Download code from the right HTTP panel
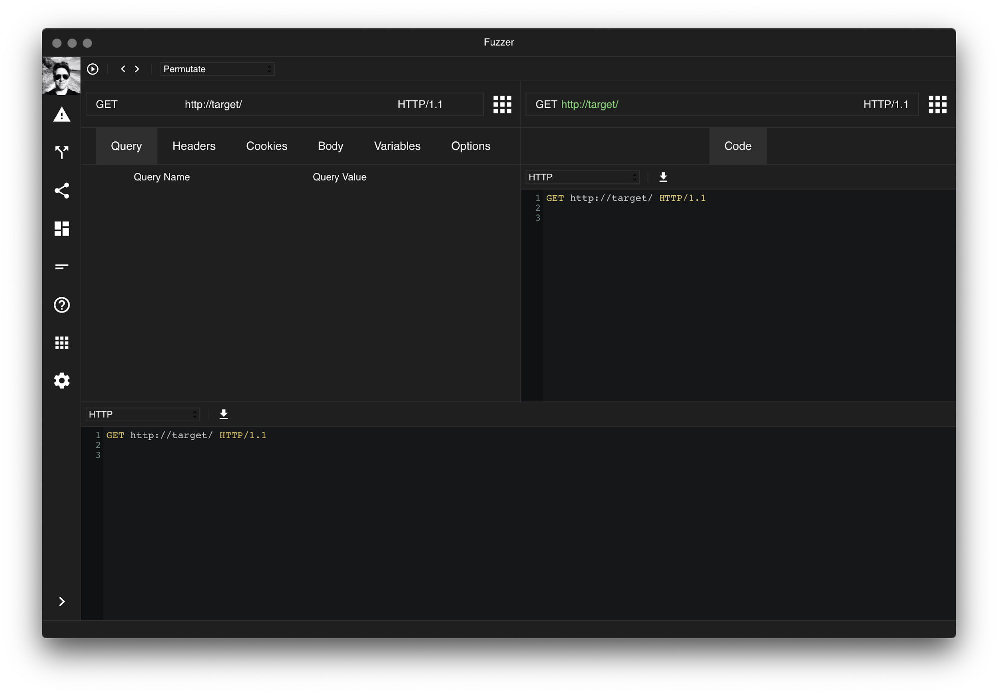The width and height of the screenshot is (998, 694). click(663, 177)
